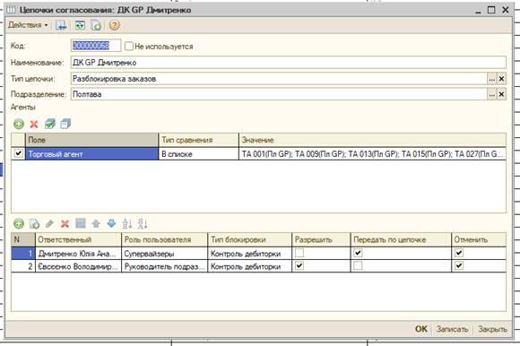Viewport: 520px width, 346px height.
Task: Select the Євсєєнко Володимир responsible cell
Action: pyautogui.click(x=78, y=266)
